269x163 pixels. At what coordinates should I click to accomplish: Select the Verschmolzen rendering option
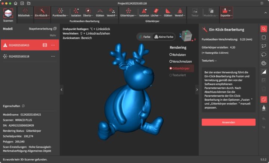click(171, 61)
